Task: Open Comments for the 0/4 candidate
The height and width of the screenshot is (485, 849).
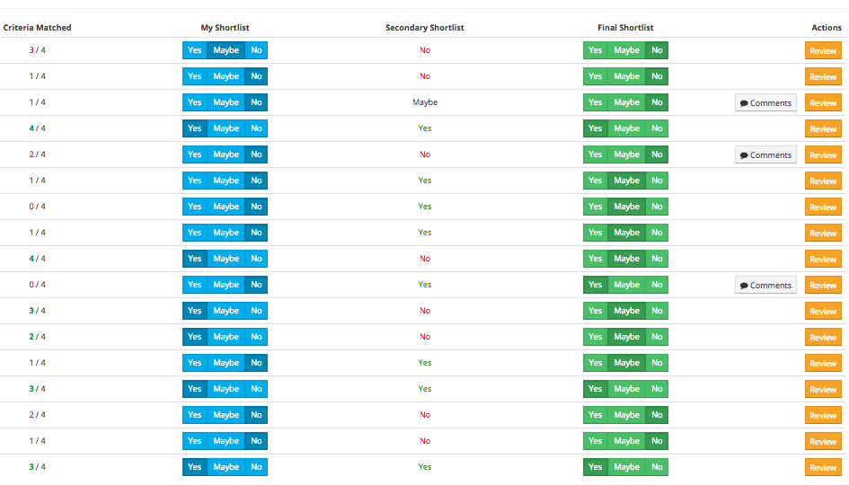Action: pyautogui.click(x=765, y=286)
